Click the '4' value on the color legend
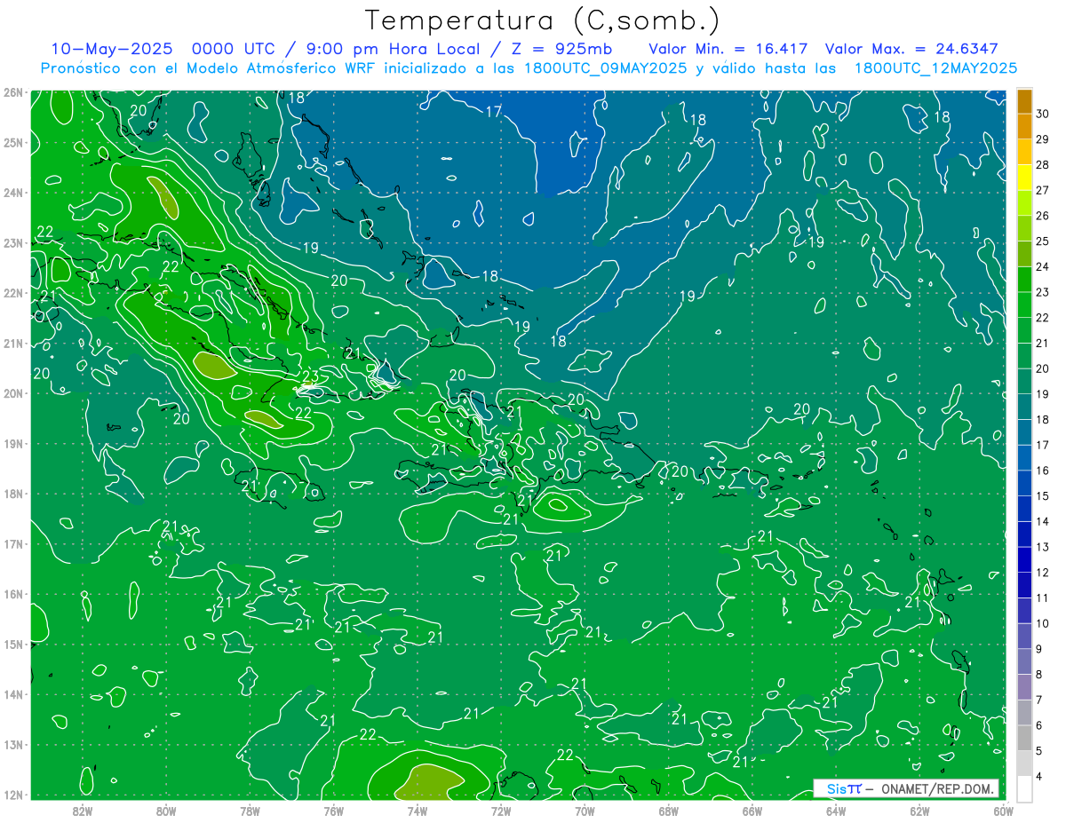1066x823 pixels. [1040, 776]
